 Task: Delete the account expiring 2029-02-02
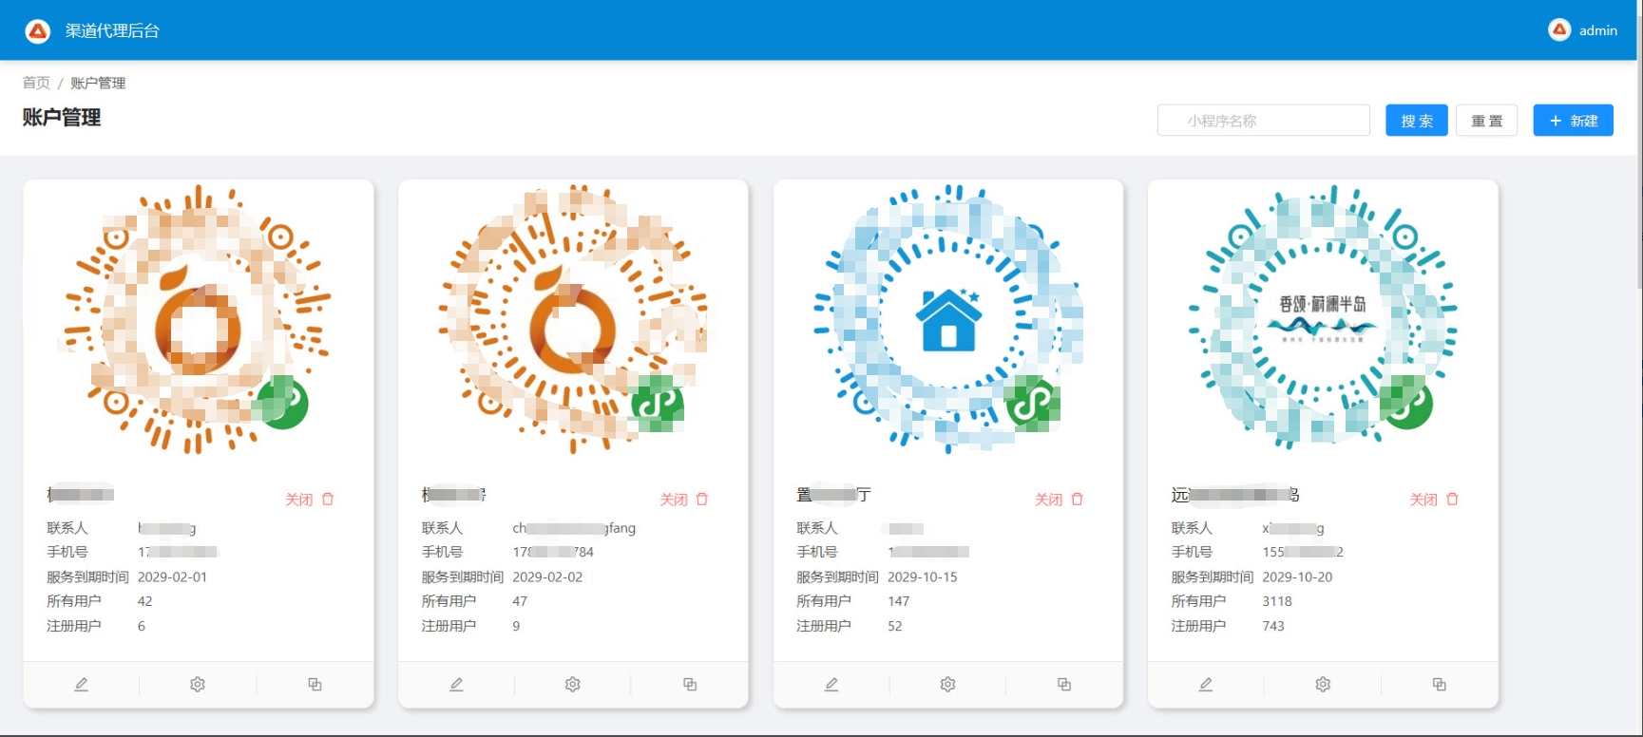(x=702, y=500)
